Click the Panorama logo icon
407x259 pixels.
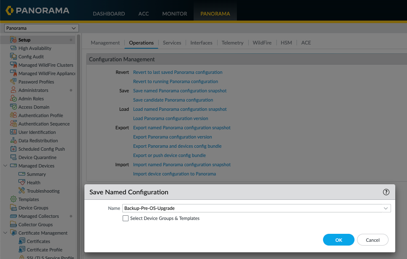tap(10, 10)
